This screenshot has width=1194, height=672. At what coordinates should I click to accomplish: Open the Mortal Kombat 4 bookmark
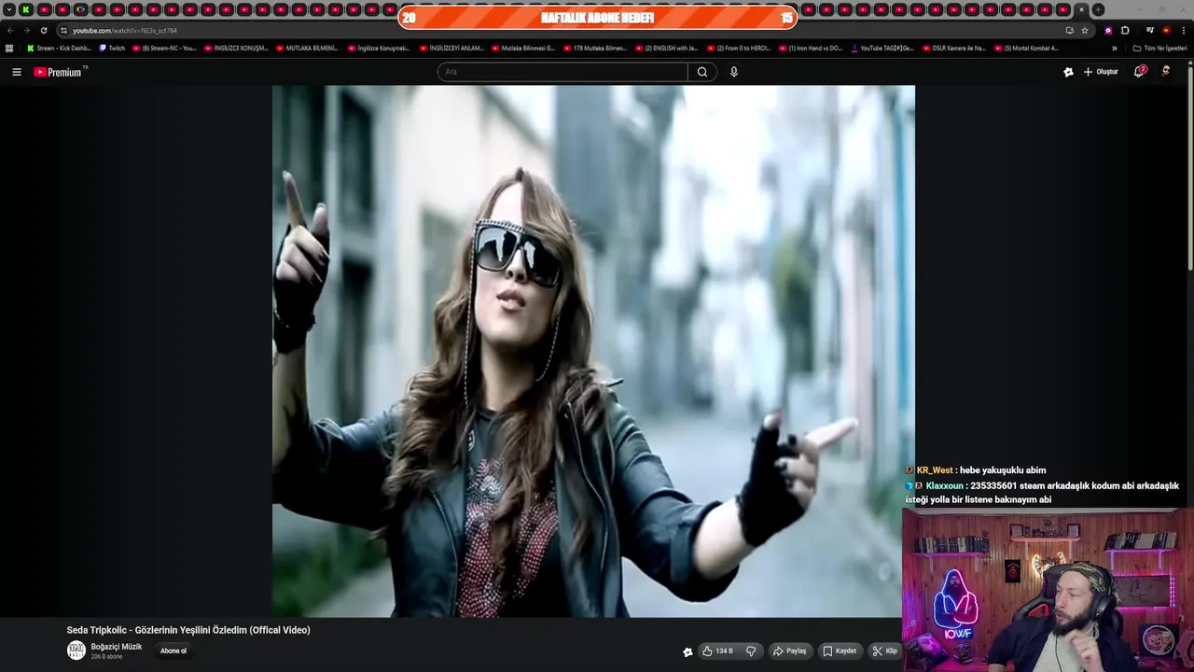(x=1026, y=48)
